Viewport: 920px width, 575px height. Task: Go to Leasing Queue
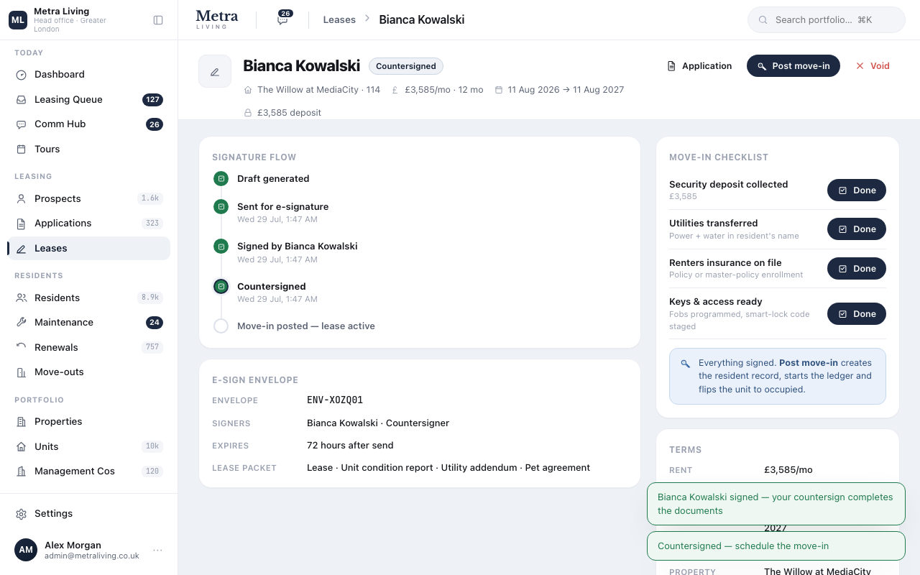coord(89,100)
